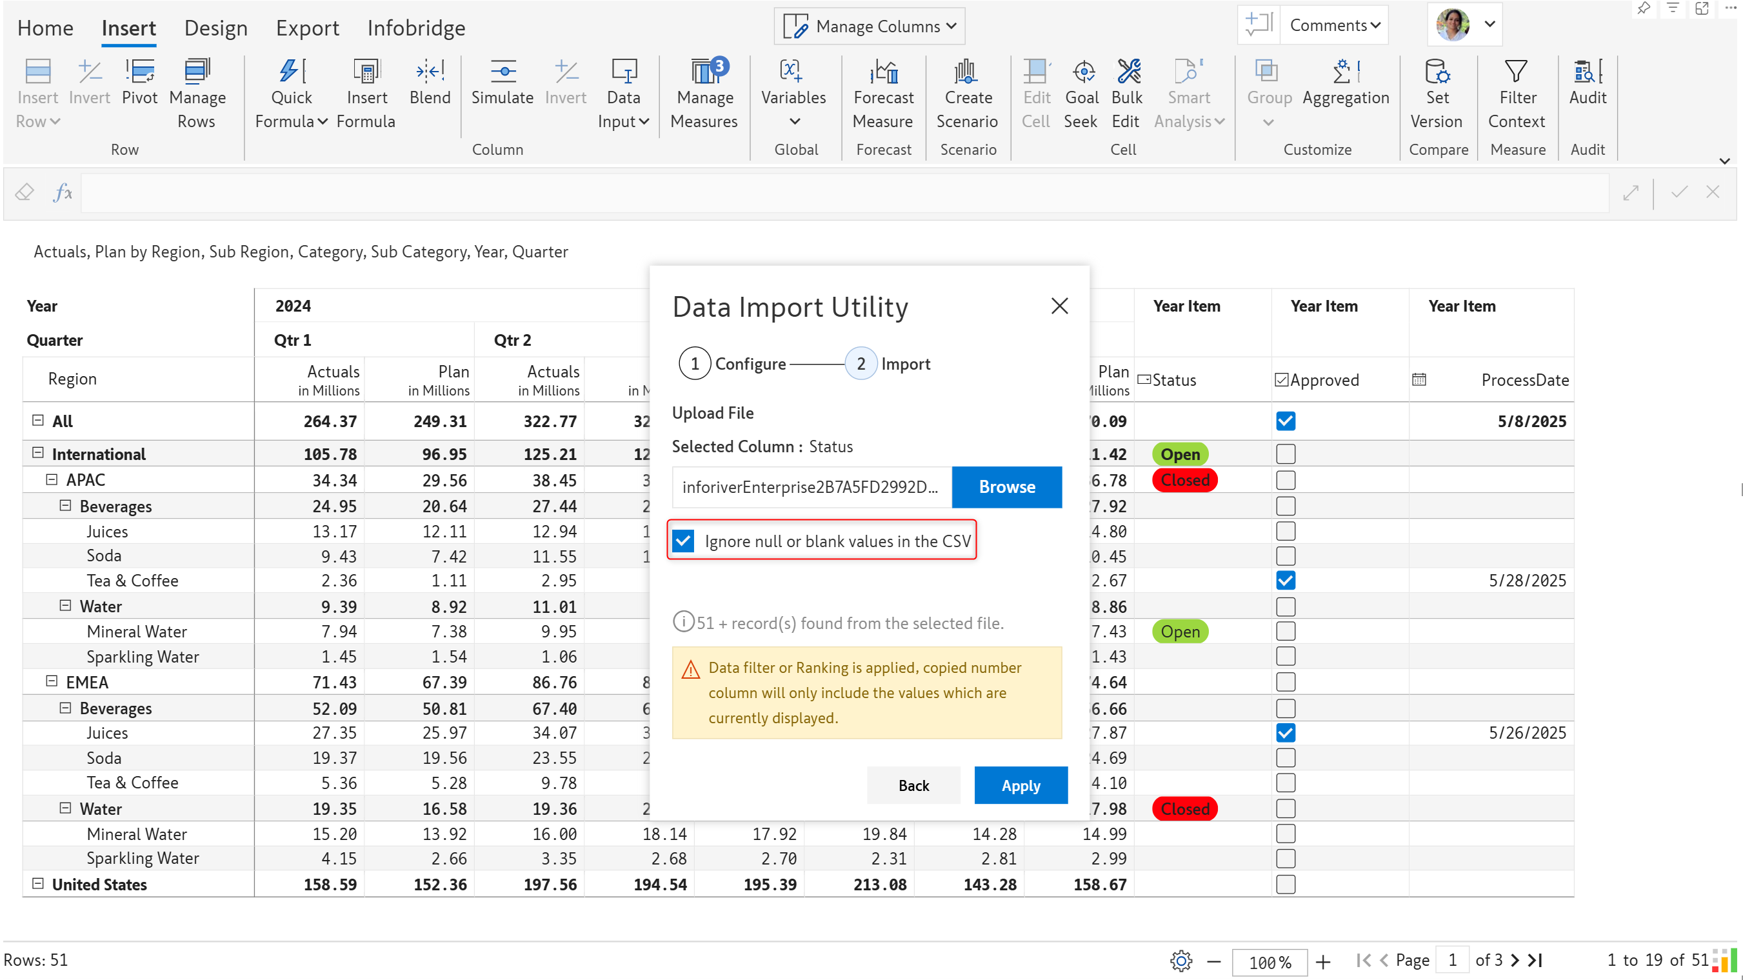Open the Manage Columns dropdown

tap(870, 26)
